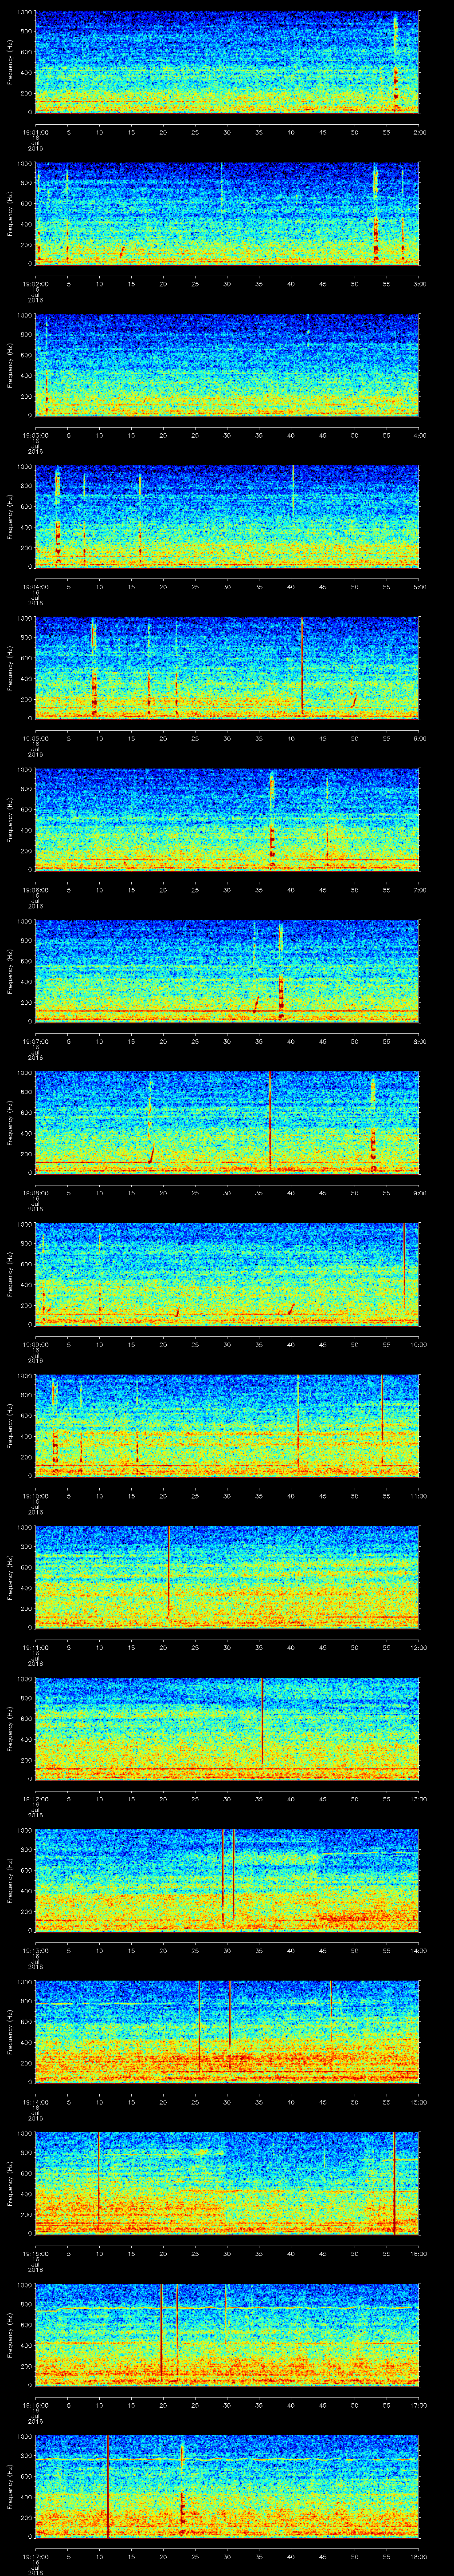Select the "14:00" end time label
The width and height of the screenshot is (454, 2576).
(418, 1950)
